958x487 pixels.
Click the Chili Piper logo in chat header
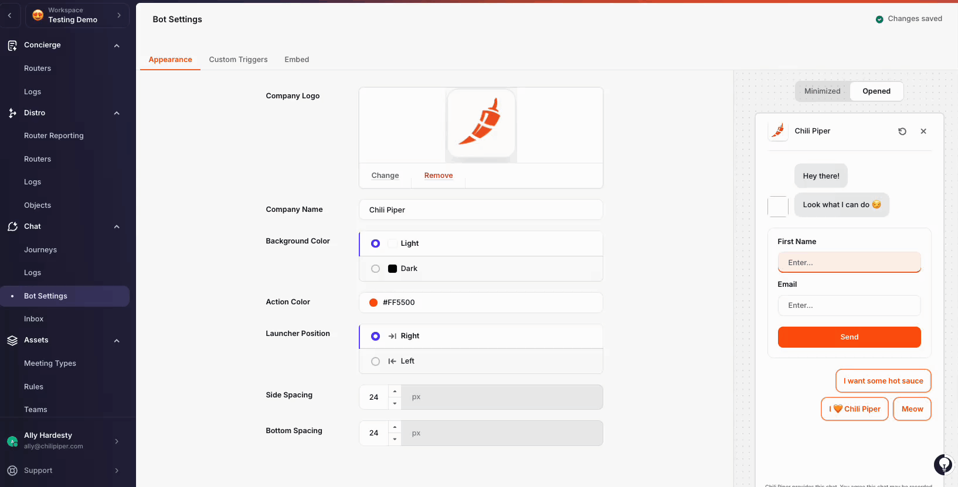pos(778,131)
